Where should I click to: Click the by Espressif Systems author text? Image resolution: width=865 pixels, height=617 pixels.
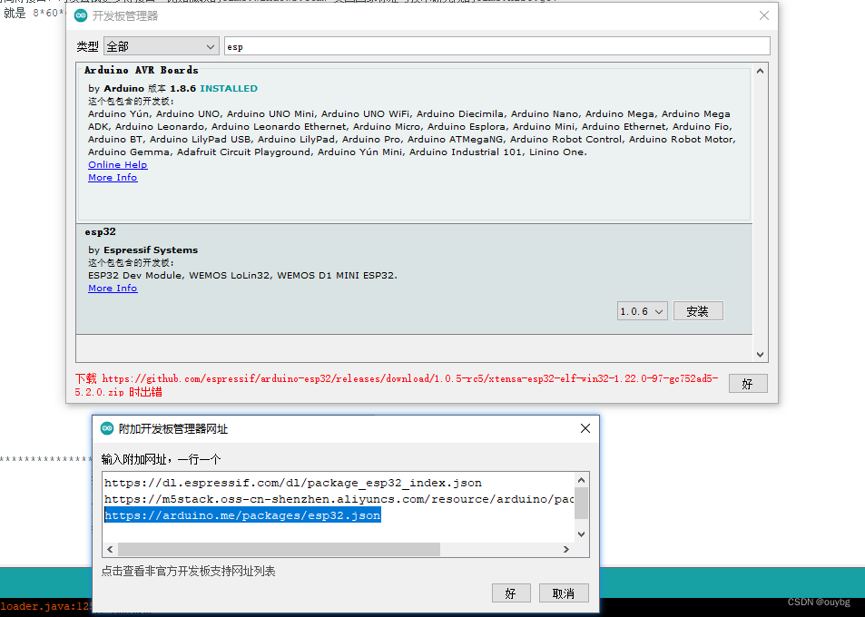click(x=143, y=250)
